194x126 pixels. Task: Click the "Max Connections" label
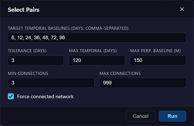coord(120,74)
